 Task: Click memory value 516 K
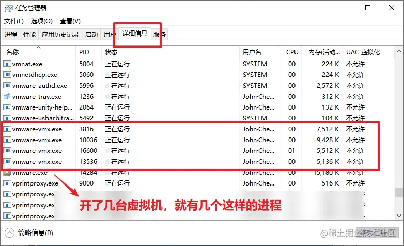tap(330, 183)
